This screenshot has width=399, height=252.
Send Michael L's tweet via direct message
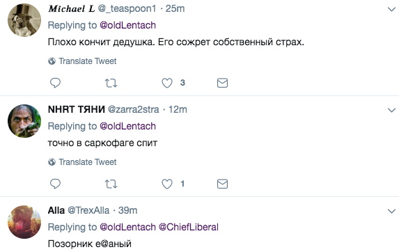click(x=222, y=83)
